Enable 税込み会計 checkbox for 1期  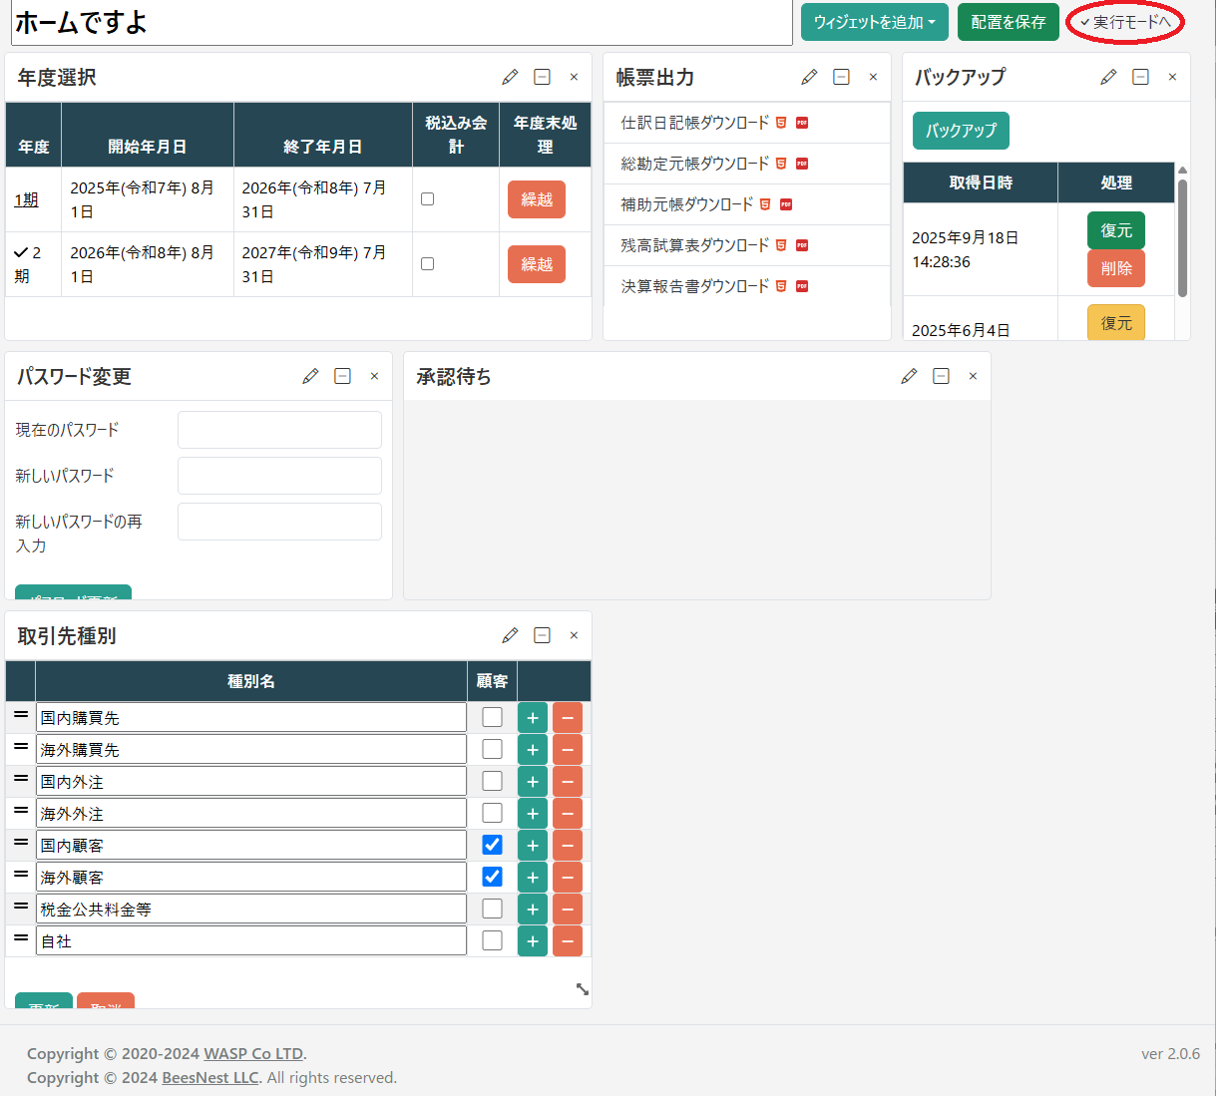coord(427,199)
